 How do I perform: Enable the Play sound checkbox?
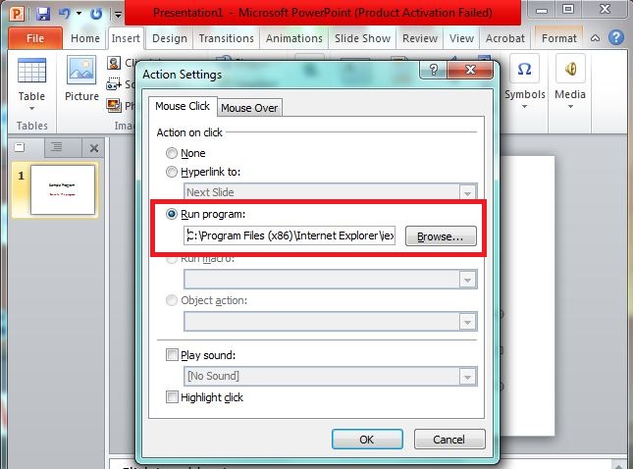pos(172,355)
